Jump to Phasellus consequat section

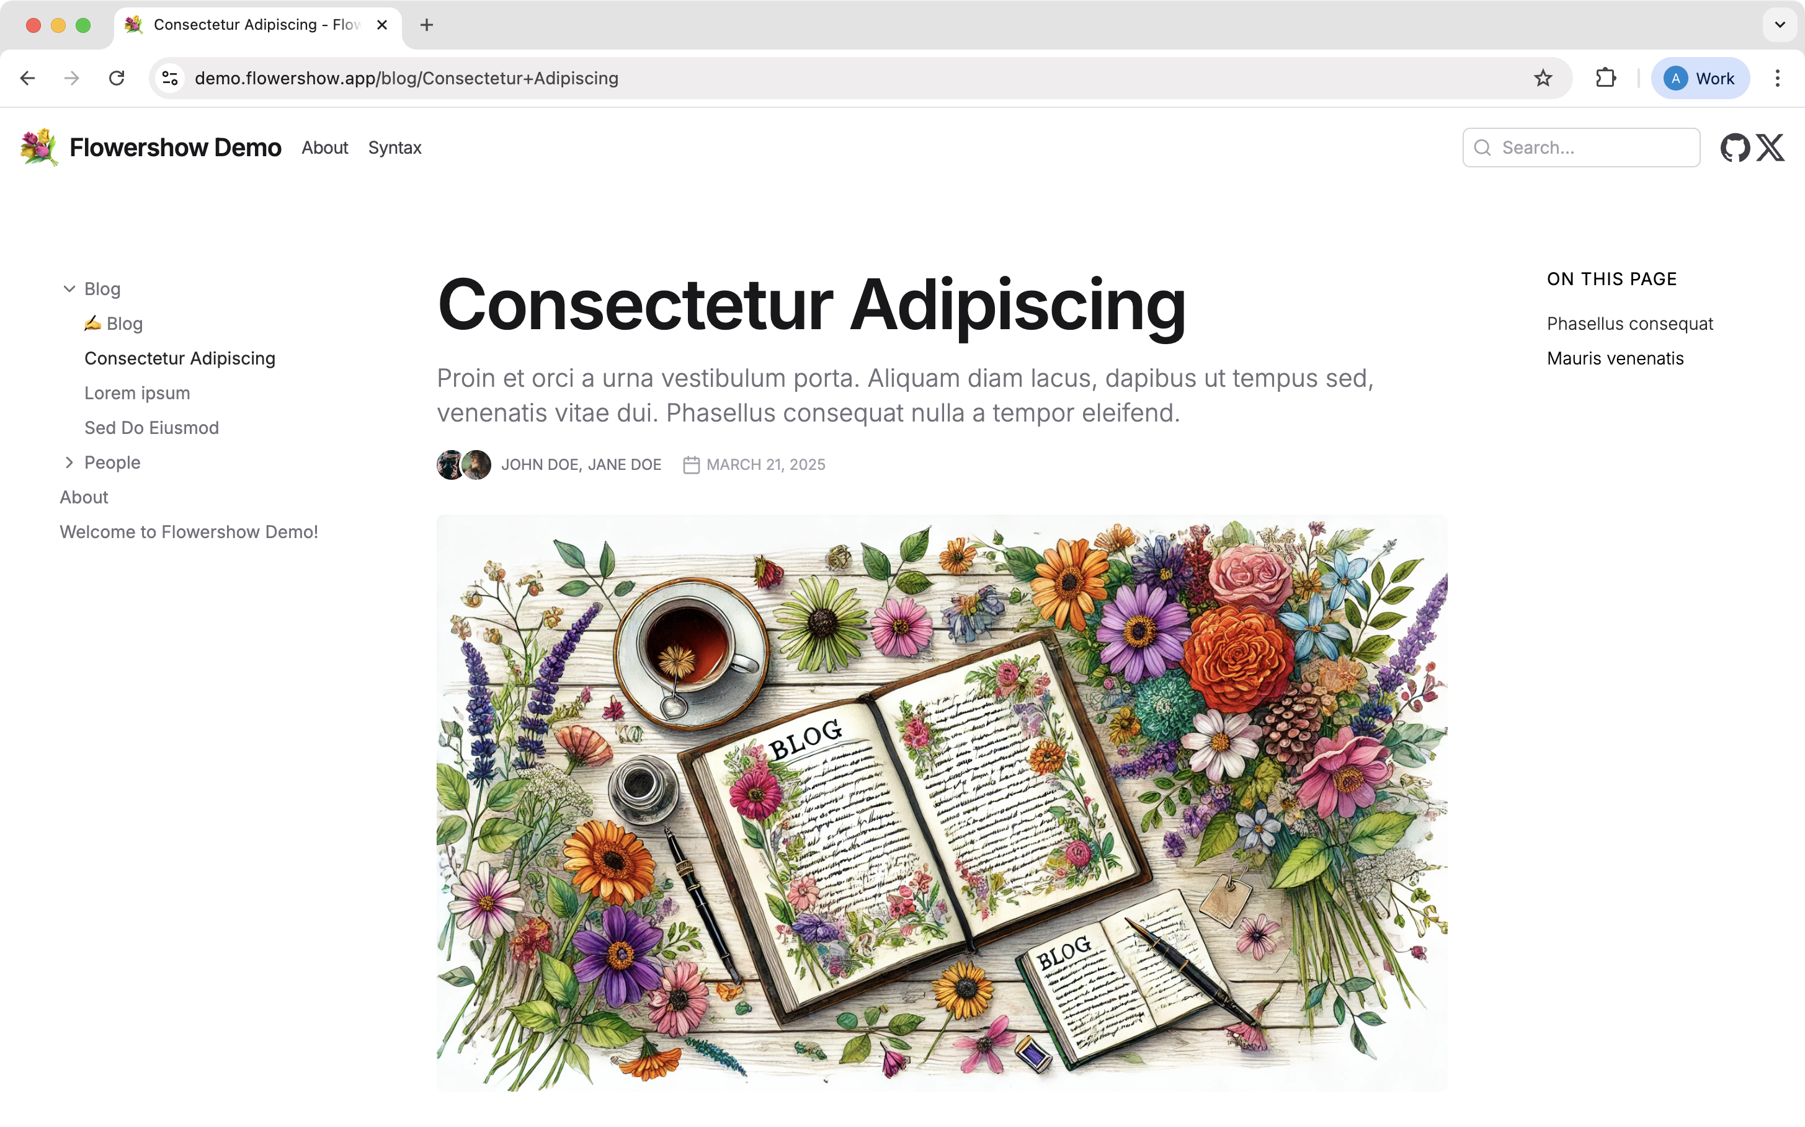1629,324
